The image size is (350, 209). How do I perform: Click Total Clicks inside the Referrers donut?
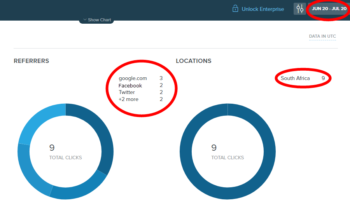(65, 157)
